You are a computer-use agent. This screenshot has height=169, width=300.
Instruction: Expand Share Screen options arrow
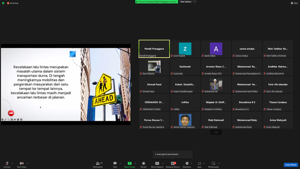(x=135, y=163)
